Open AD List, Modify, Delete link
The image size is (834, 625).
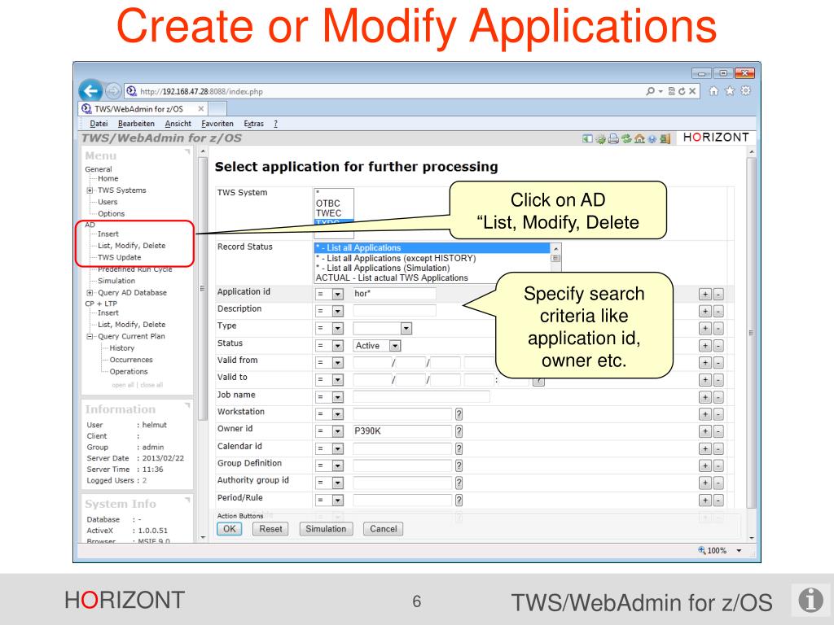pos(131,246)
